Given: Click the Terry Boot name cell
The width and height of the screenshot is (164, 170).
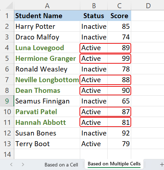Looking at the screenshot, I should point(47,144).
